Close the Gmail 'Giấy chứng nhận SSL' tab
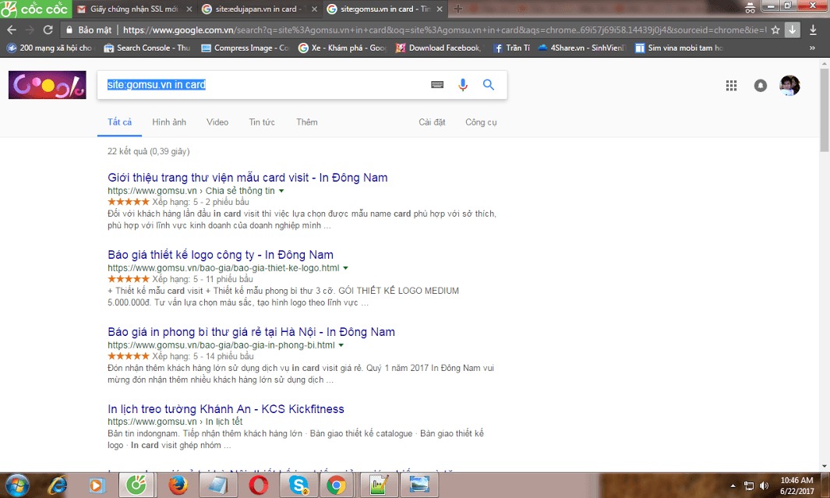830x498 pixels. click(x=189, y=9)
